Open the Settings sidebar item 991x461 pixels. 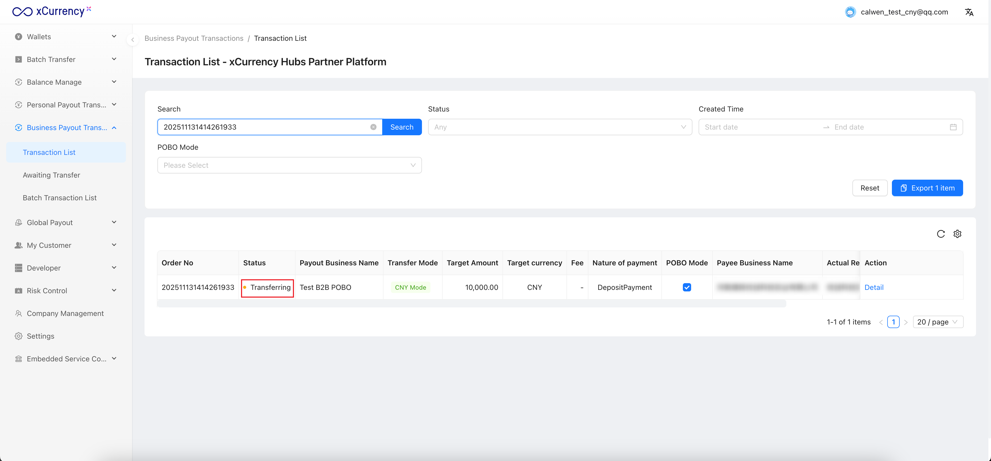point(41,336)
